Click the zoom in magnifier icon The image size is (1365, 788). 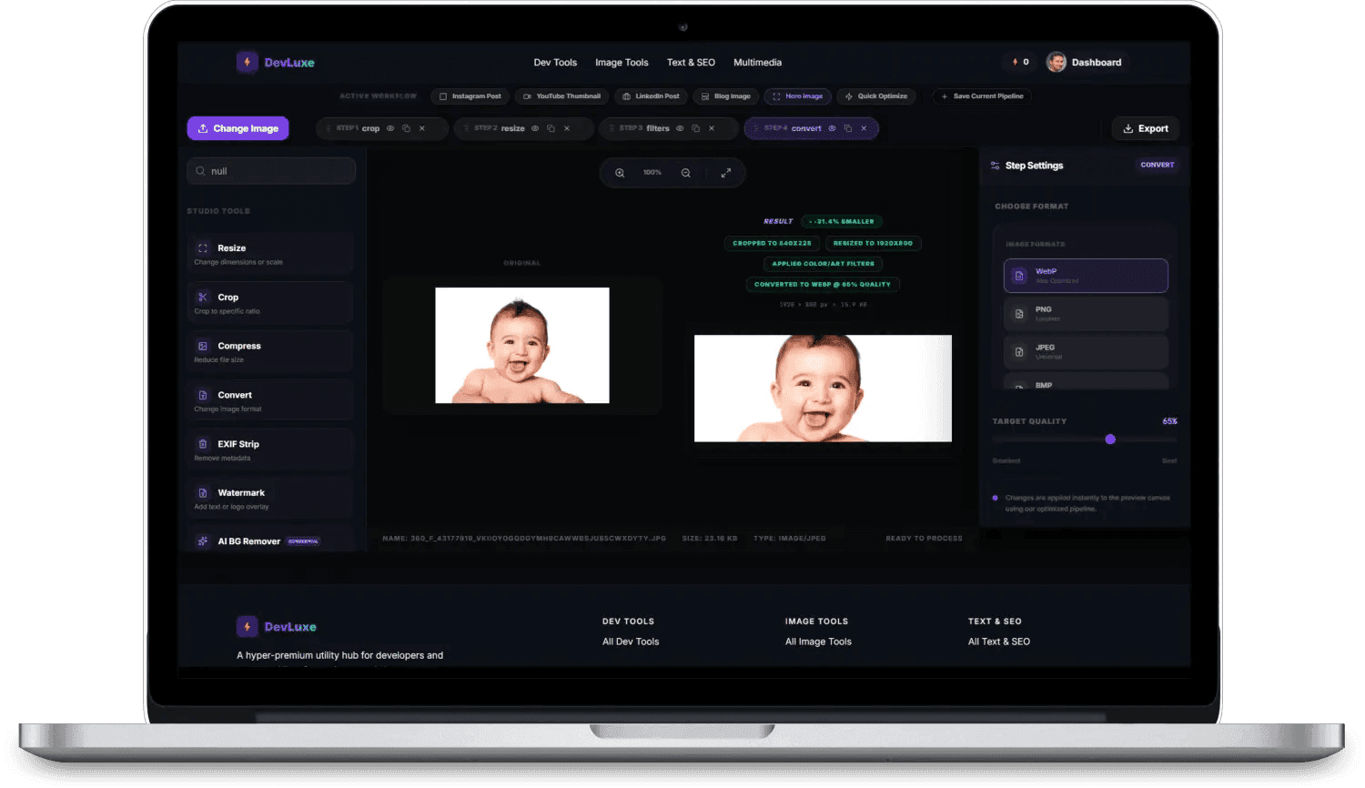click(620, 173)
